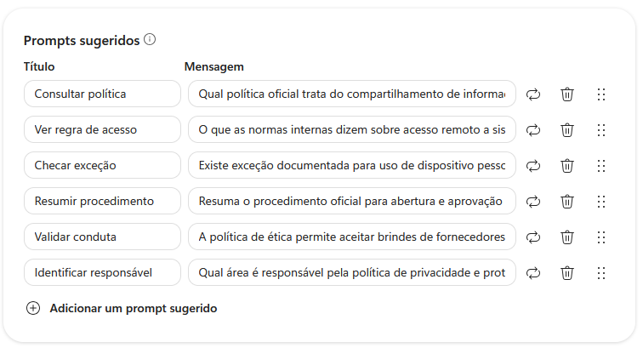Edit message about política de privacidade
The height and width of the screenshot is (348, 643).
(x=352, y=272)
